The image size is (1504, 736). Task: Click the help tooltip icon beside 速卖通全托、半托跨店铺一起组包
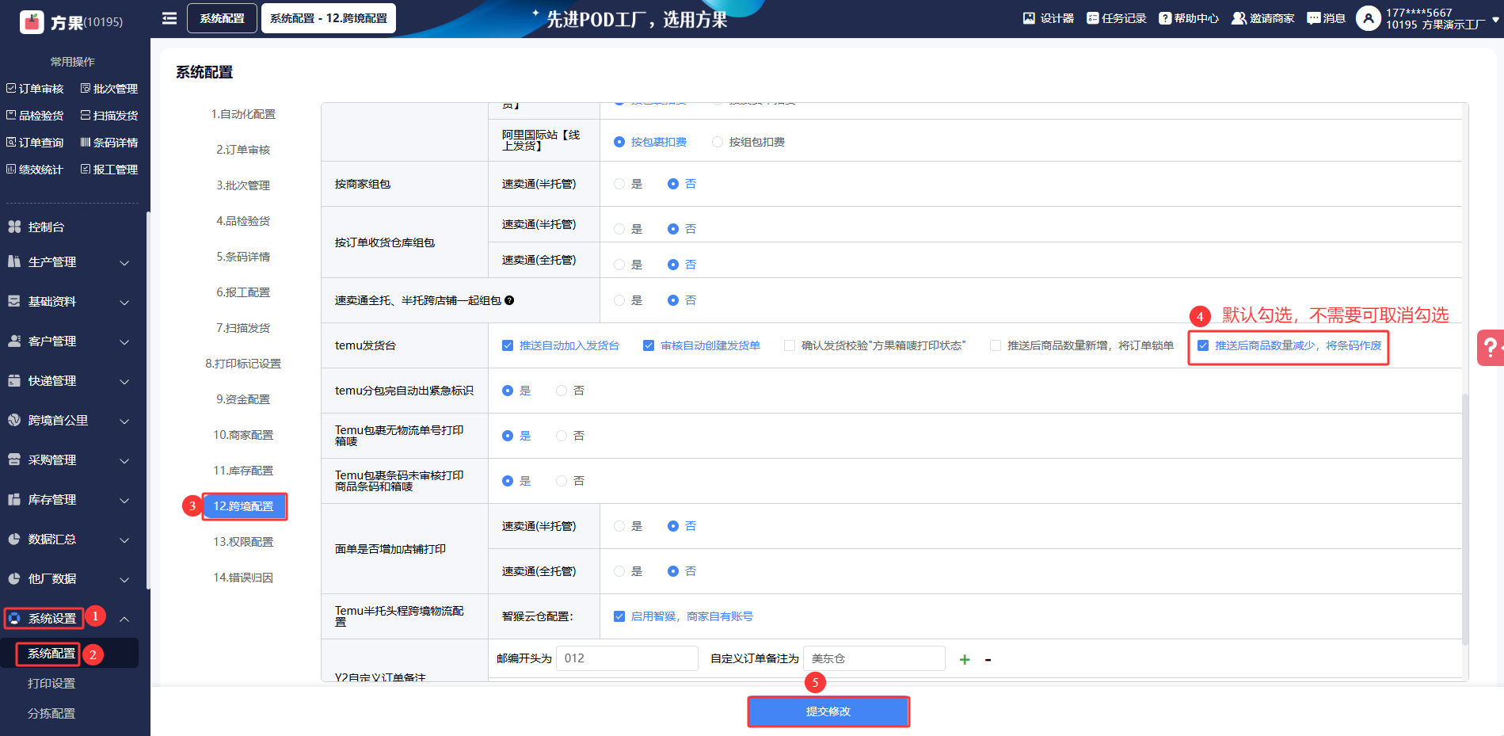(x=509, y=300)
